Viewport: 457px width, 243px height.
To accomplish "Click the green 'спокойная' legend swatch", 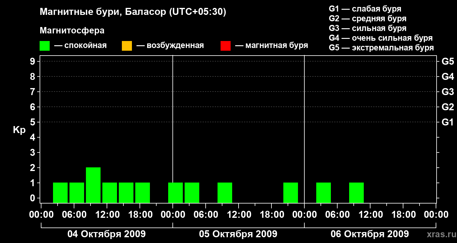I will point(45,46).
